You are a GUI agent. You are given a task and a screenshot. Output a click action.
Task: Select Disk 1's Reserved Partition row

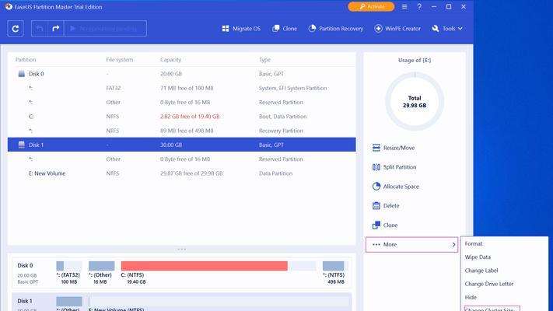(182, 159)
